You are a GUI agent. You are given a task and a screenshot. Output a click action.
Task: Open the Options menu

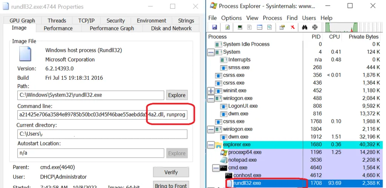point(231,18)
